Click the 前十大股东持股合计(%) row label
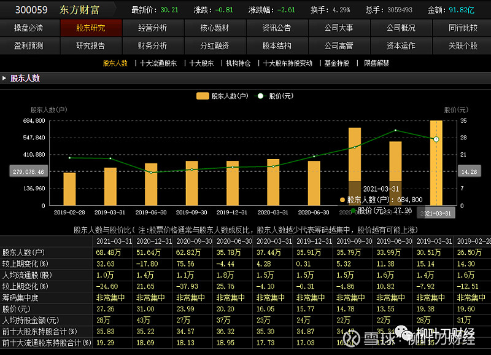Screen dimensions: 491x355 [x=39, y=332]
